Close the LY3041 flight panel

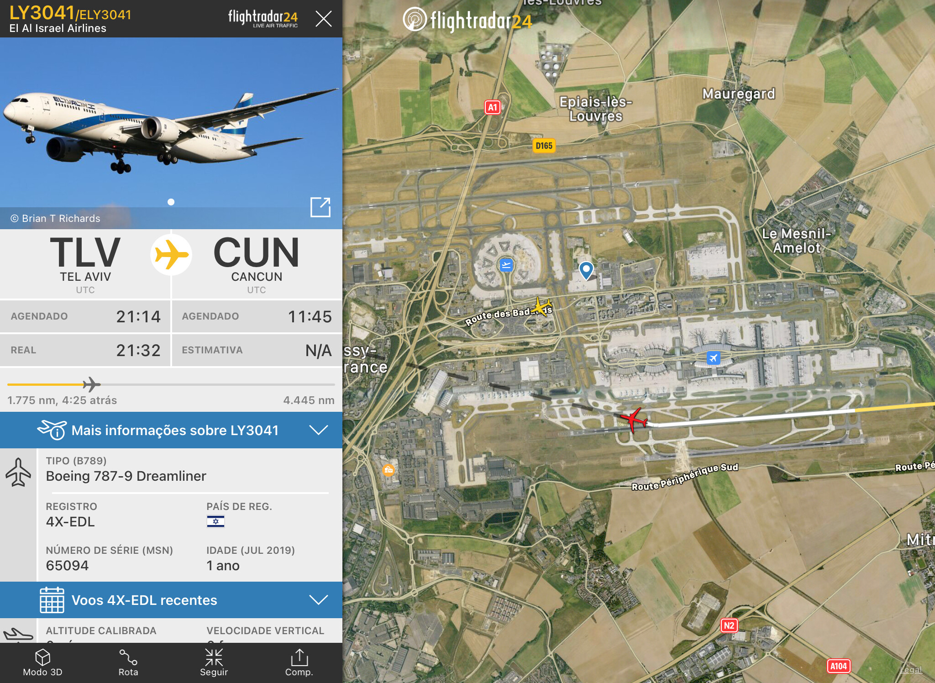[x=324, y=19]
